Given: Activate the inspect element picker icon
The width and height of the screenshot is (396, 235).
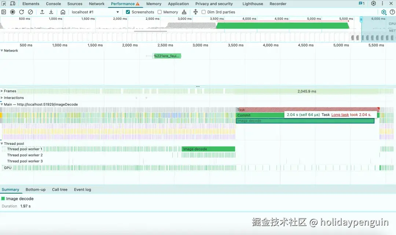Looking at the screenshot, I should click(x=4, y=4).
